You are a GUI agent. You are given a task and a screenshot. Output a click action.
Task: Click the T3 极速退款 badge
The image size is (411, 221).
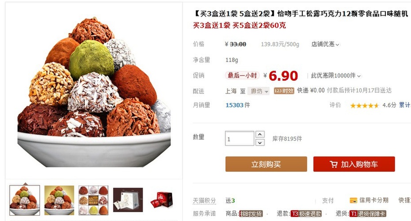tap(306, 214)
